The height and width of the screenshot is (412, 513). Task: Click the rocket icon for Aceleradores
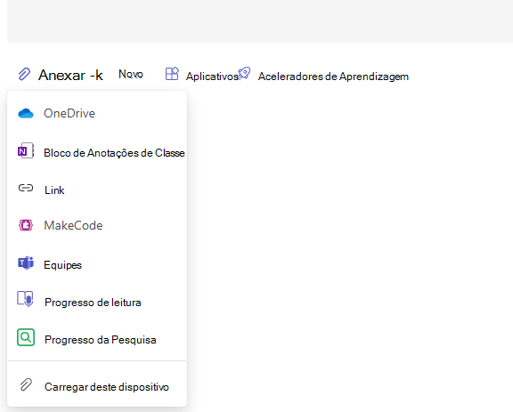tap(244, 73)
